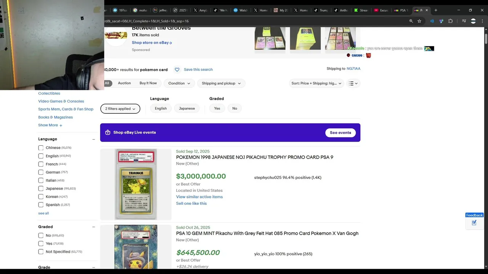Select the All listings tab

click(x=107, y=83)
